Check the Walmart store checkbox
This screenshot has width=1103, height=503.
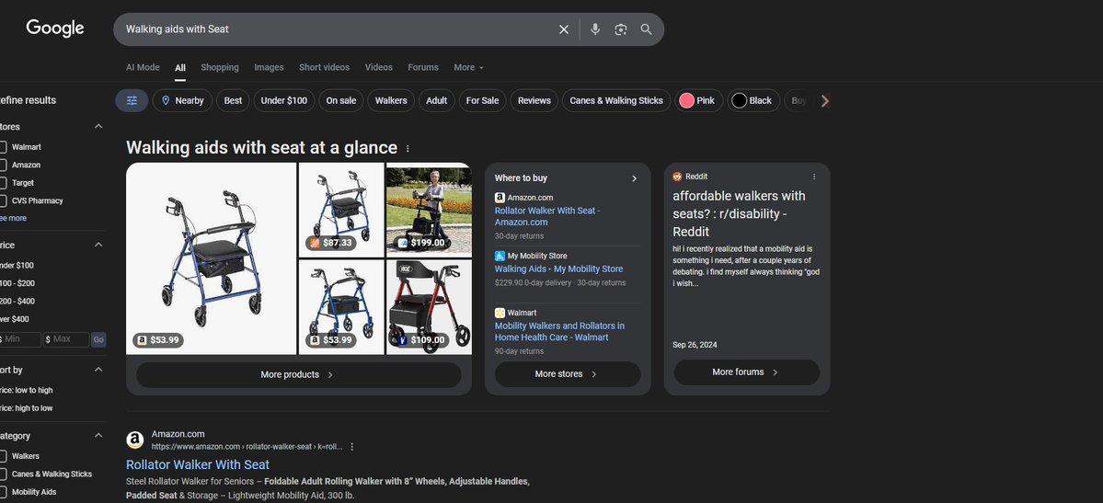pyautogui.click(x=3, y=147)
